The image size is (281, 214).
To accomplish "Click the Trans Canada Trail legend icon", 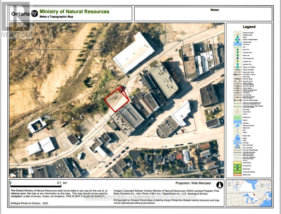I will 237,58.
